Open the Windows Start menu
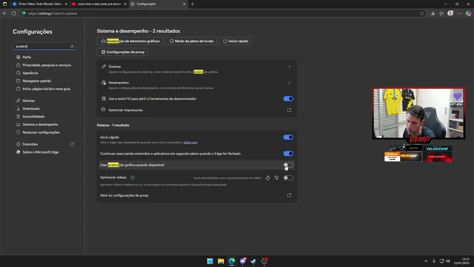The width and height of the screenshot is (474, 267). pyautogui.click(x=210, y=261)
